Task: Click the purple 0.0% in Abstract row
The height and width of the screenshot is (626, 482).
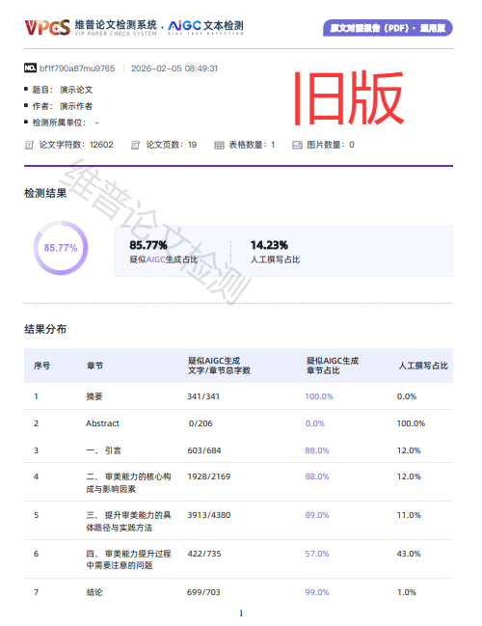Action: (315, 423)
